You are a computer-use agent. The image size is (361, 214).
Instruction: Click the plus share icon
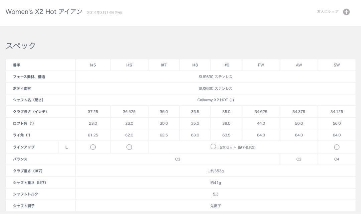coord(346,12)
